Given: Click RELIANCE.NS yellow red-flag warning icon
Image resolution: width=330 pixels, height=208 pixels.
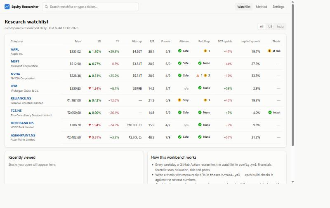Looking at the screenshot, I should tap(205, 100).
